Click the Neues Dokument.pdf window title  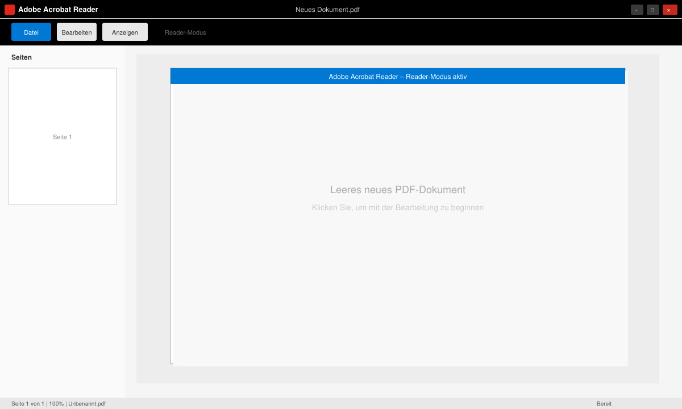pyautogui.click(x=327, y=10)
